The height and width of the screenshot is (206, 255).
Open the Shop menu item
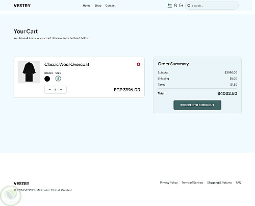tap(98, 6)
